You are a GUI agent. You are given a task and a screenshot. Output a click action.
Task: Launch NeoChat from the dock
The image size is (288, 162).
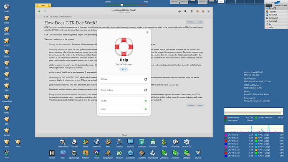tap(130, 143)
